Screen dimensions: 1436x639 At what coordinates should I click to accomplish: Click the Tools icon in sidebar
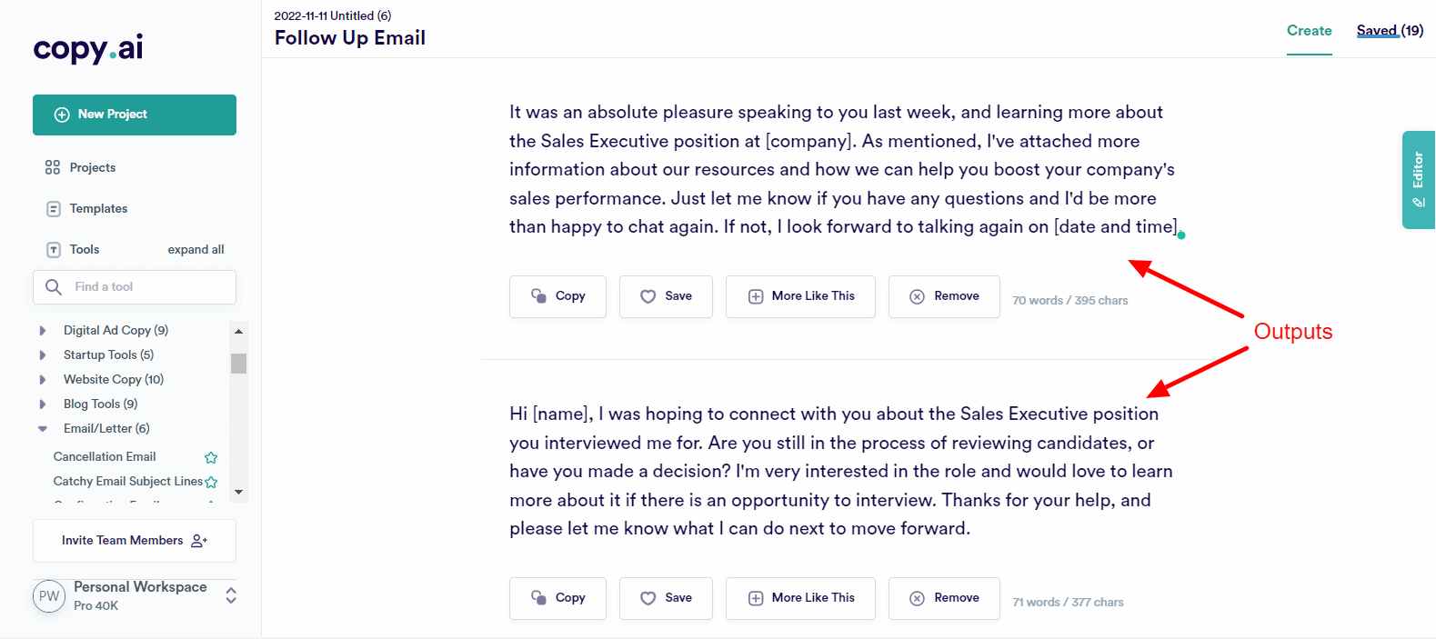[x=54, y=249]
